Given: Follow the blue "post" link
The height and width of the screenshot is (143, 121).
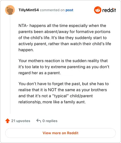Looking at the screenshot, I should pyautogui.click(x=69, y=10).
